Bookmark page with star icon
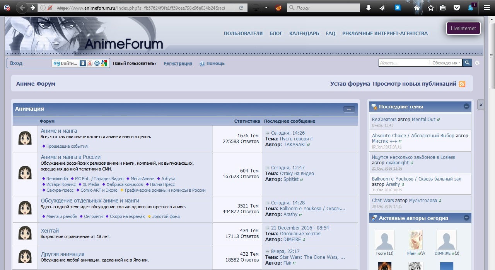Image resolution: width=495 pixels, height=270 pixels. (430, 8)
